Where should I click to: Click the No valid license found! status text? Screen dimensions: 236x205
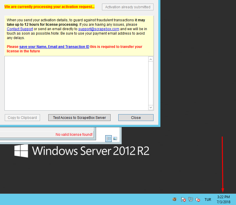(74, 134)
